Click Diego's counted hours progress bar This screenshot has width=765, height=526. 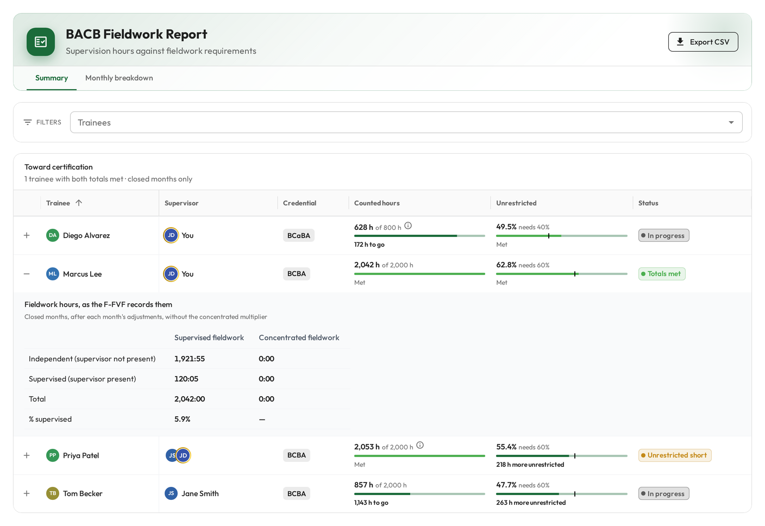[x=419, y=236]
